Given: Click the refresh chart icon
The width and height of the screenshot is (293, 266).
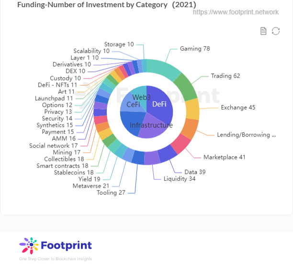Looking at the screenshot, I should pyautogui.click(x=276, y=31).
